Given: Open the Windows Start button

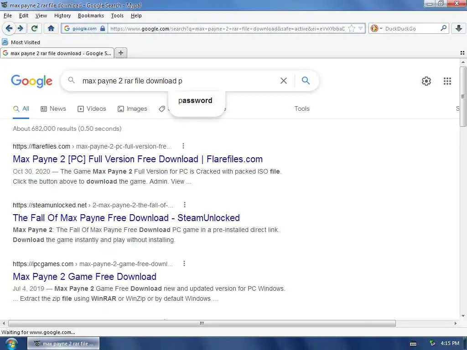Looking at the screenshot, I should click(x=11, y=344).
